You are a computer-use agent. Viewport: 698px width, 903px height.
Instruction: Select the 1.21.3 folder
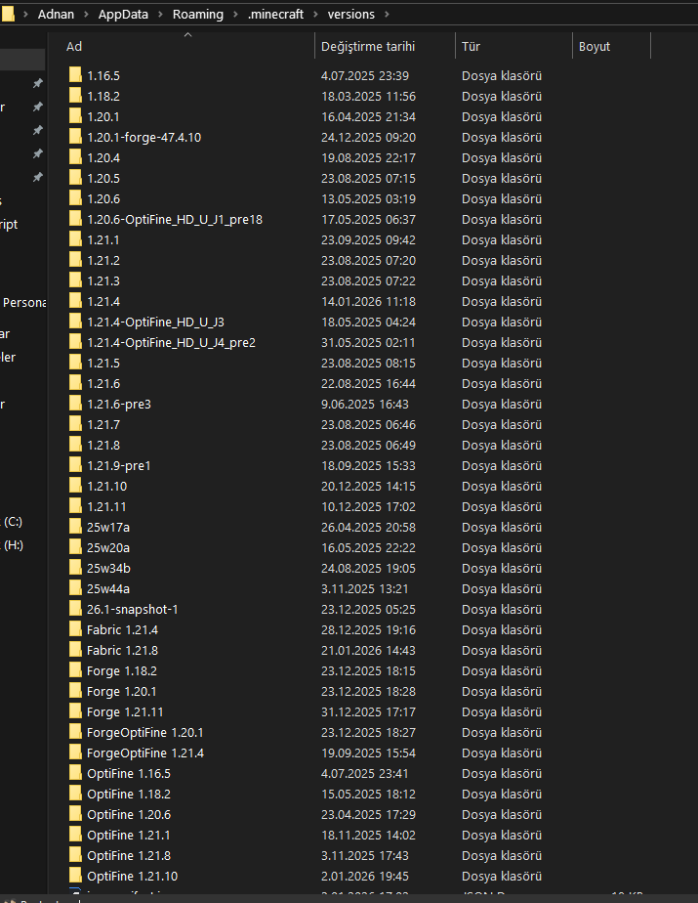click(103, 281)
